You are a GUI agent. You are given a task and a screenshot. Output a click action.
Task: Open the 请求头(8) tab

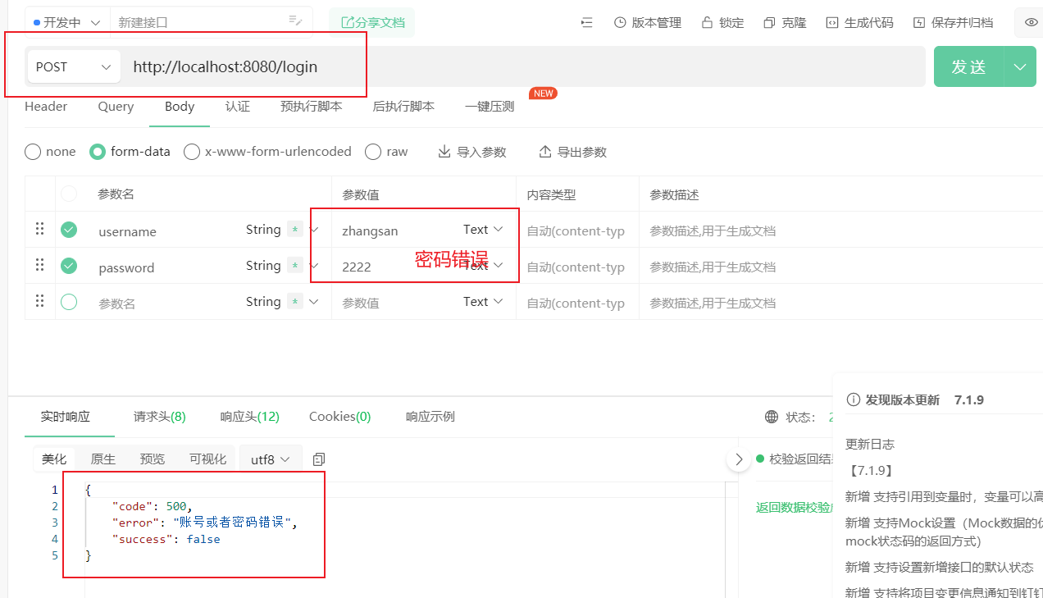(x=160, y=417)
